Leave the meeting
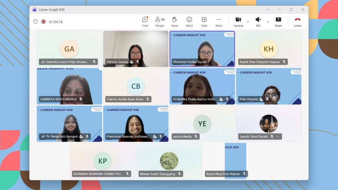The width and height of the screenshot is (338, 190). click(297, 22)
